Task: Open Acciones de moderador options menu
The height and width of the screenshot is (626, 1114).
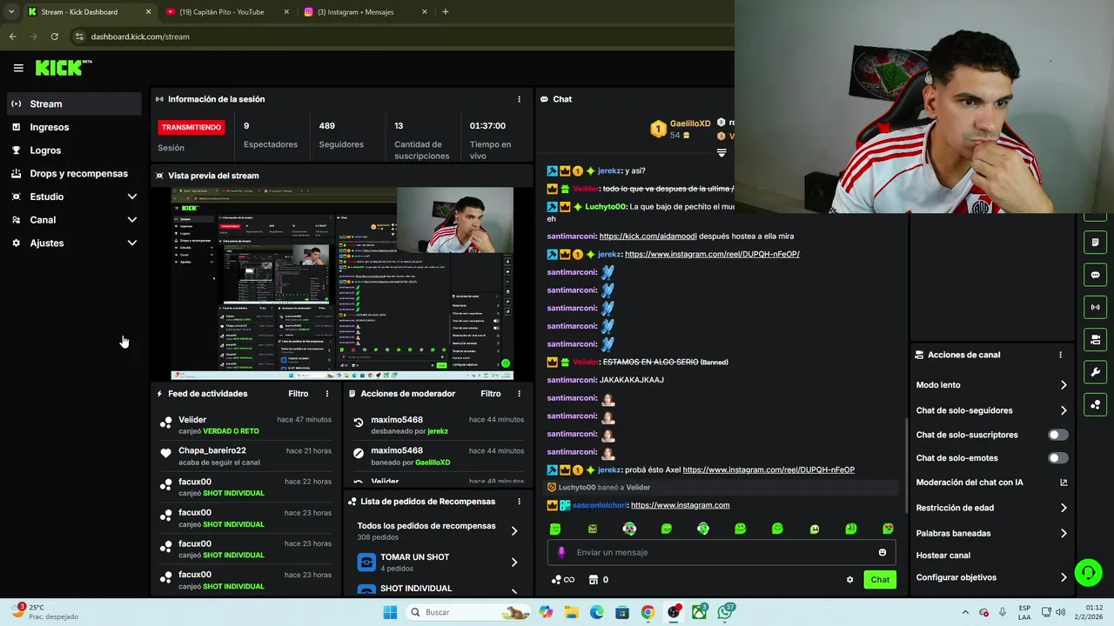Action: click(x=519, y=394)
